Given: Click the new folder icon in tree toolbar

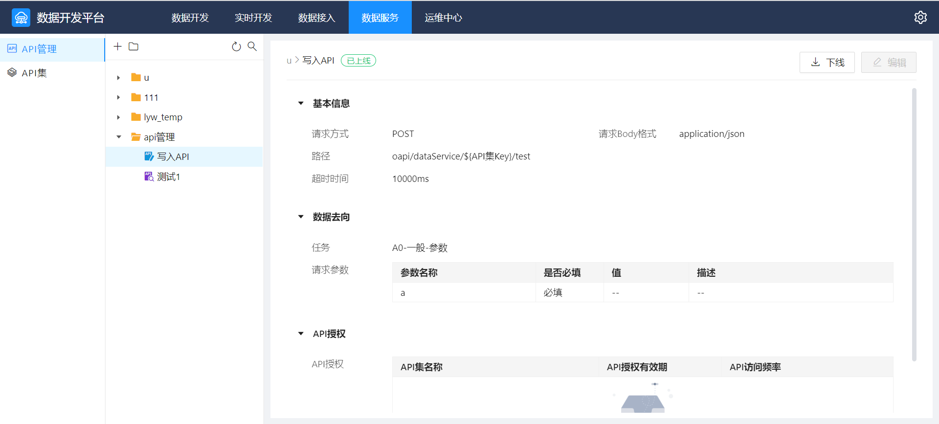Looking at the screenshot, I should [x=134, y=46].
